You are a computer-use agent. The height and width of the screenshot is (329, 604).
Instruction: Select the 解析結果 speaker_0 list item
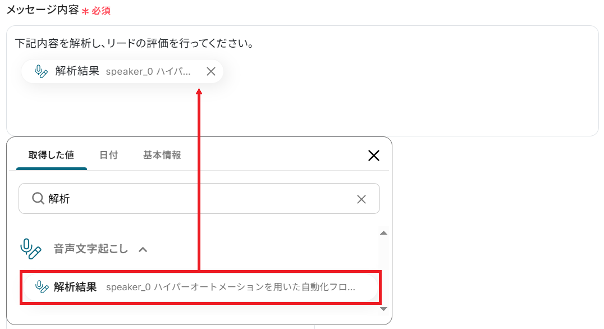200,287
